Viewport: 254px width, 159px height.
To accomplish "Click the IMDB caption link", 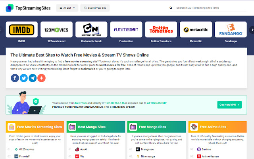I will (21, 41).
